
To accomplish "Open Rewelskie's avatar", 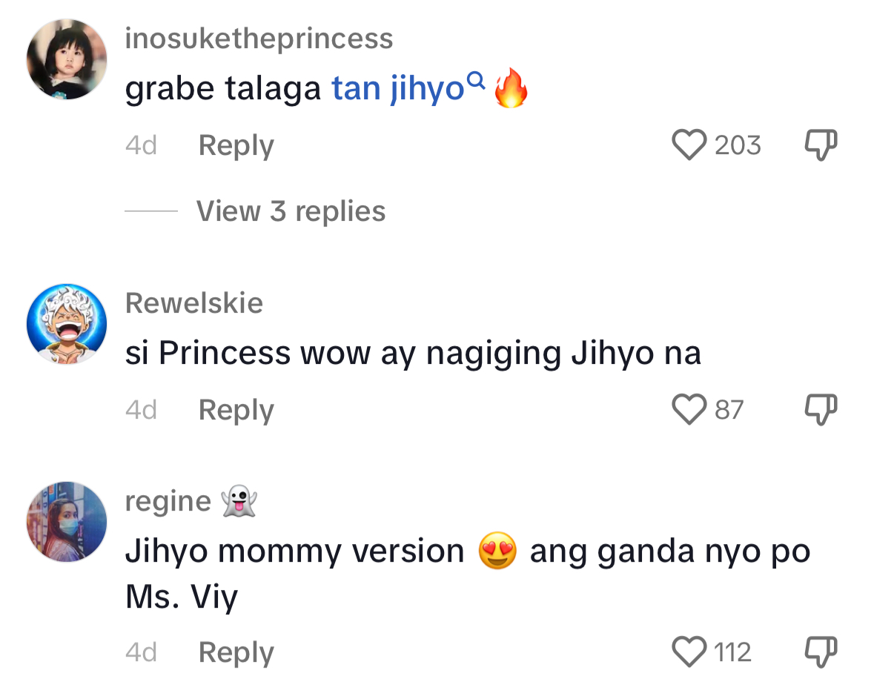I will pyautogui.click(x=67, y=323).
